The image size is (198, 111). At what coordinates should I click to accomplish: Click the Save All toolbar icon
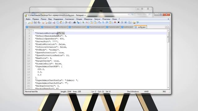(x=39, y=23)
